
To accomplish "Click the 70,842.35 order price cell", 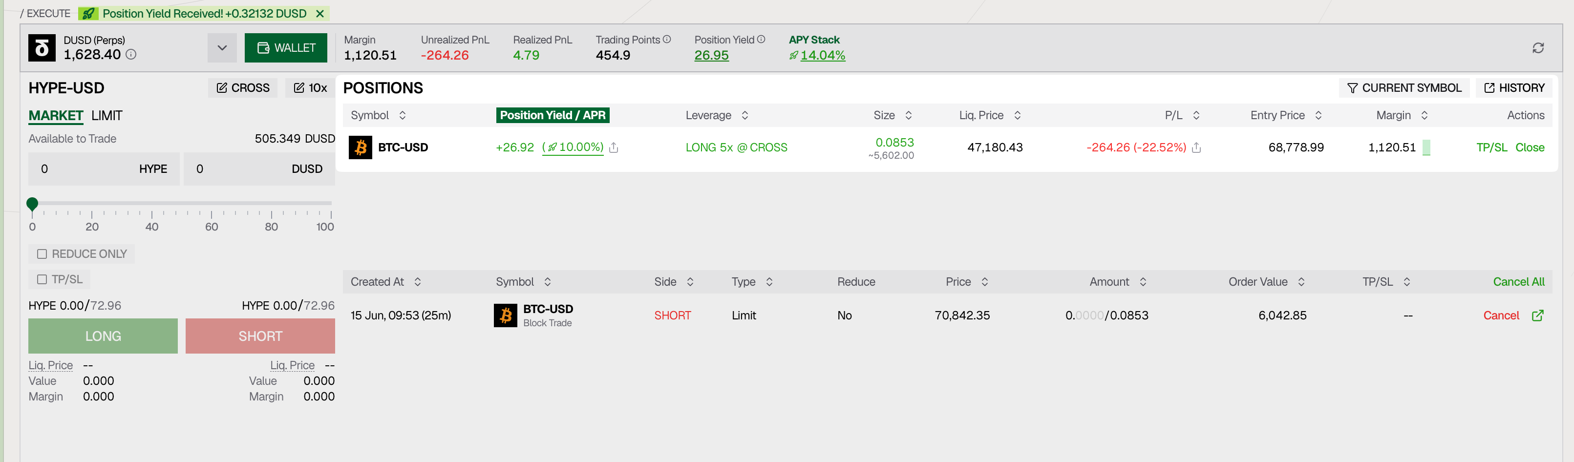I will 962,315.
